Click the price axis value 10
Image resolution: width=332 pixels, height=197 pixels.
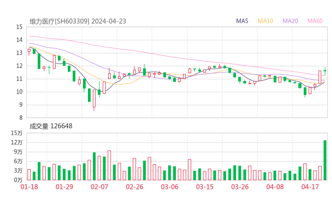click(19, 92)
